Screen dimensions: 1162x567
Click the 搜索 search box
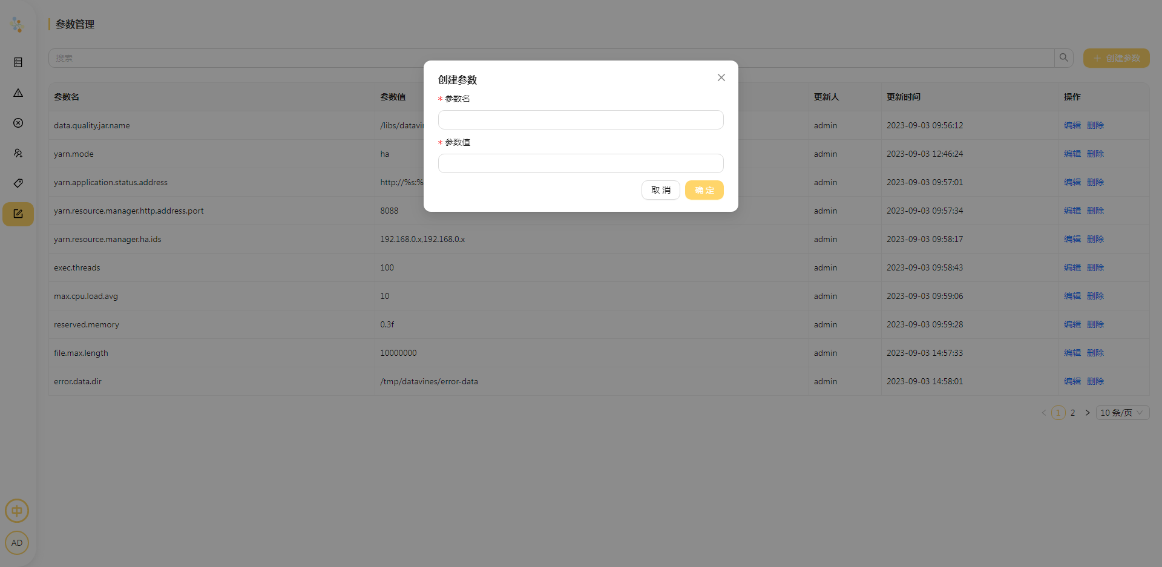pos(551,58)
